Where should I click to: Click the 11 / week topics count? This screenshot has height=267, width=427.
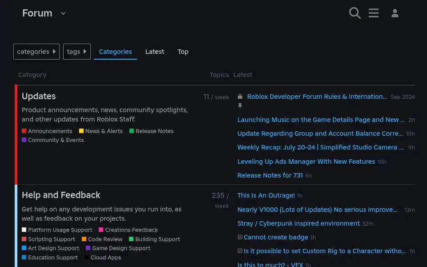216,97
